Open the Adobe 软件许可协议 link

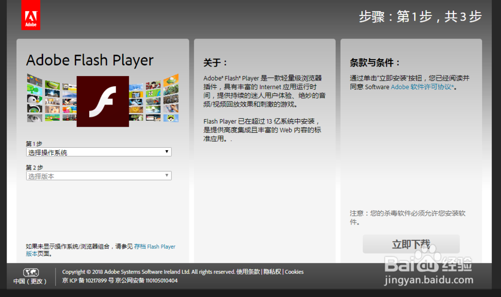422,87
